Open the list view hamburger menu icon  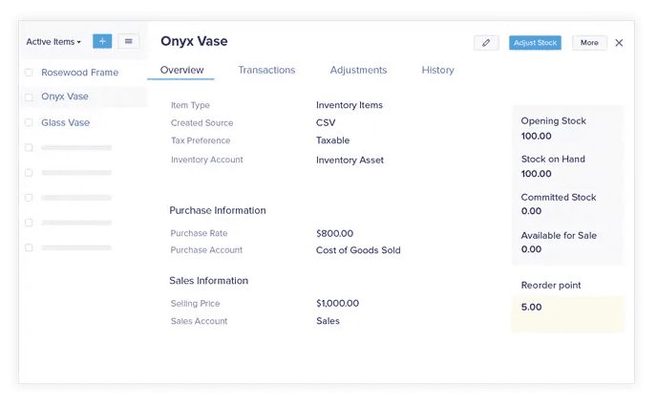(128, 41)
